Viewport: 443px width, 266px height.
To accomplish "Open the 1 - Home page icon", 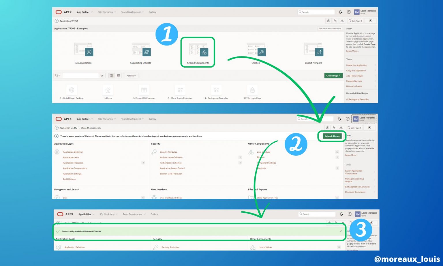I will tap(108, 90).
